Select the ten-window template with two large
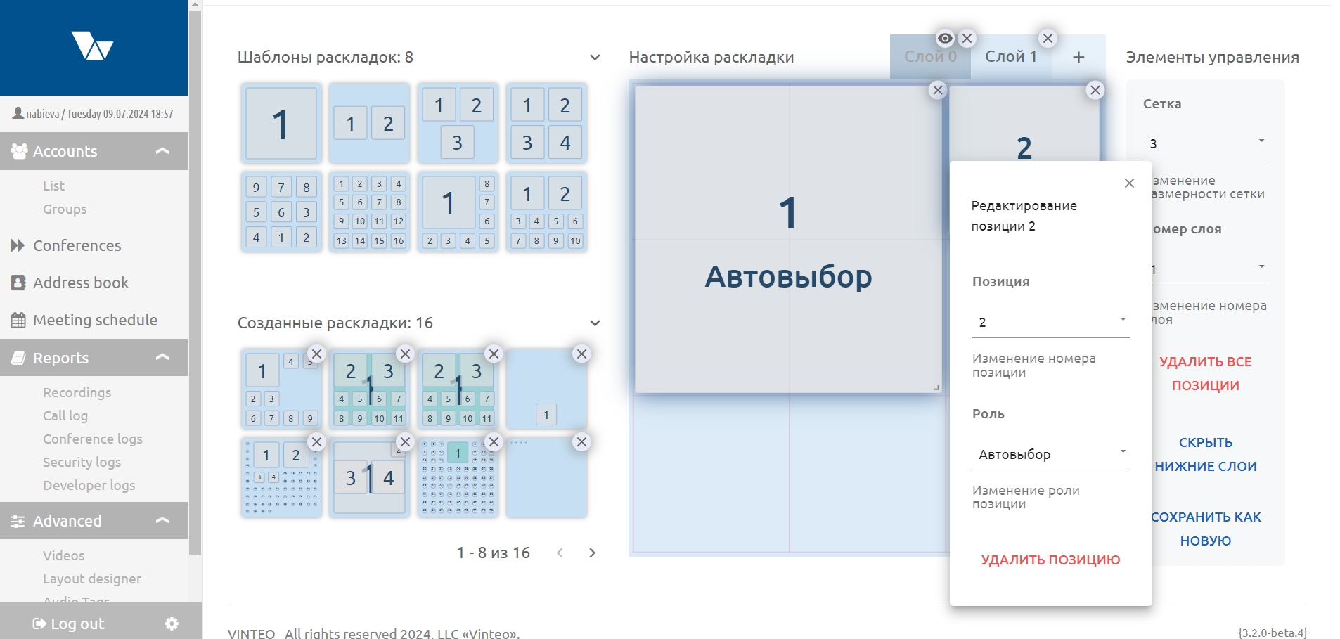The height and width of the screenshot is (639, 1340). click(546, 212)
